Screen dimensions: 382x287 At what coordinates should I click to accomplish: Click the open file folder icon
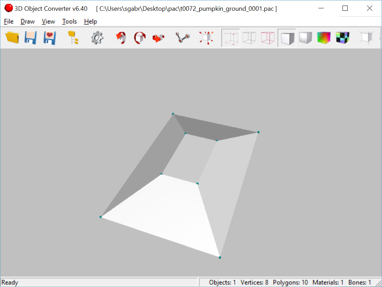12,37
